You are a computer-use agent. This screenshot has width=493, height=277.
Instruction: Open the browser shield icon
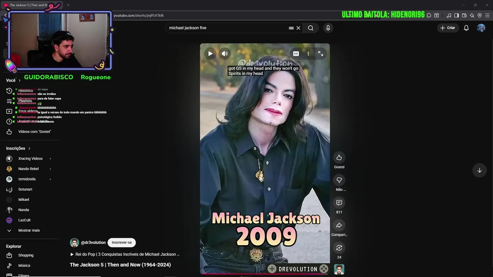point(480,15)
